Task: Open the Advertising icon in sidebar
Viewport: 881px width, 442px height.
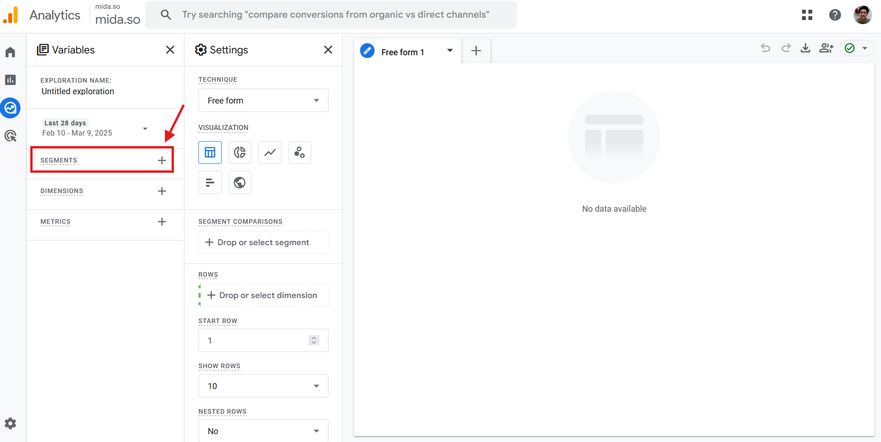Action: [10, 136]
